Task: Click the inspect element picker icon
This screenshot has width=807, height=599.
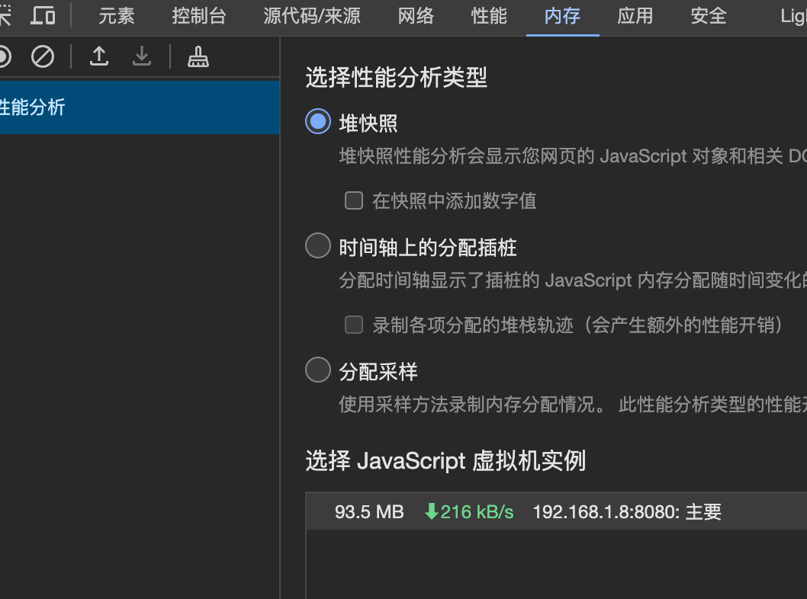Action: [x=5, y=15]
